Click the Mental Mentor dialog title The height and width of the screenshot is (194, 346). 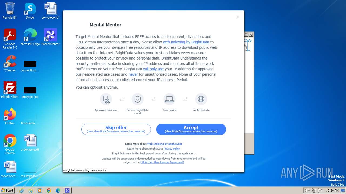click(105, 25)
